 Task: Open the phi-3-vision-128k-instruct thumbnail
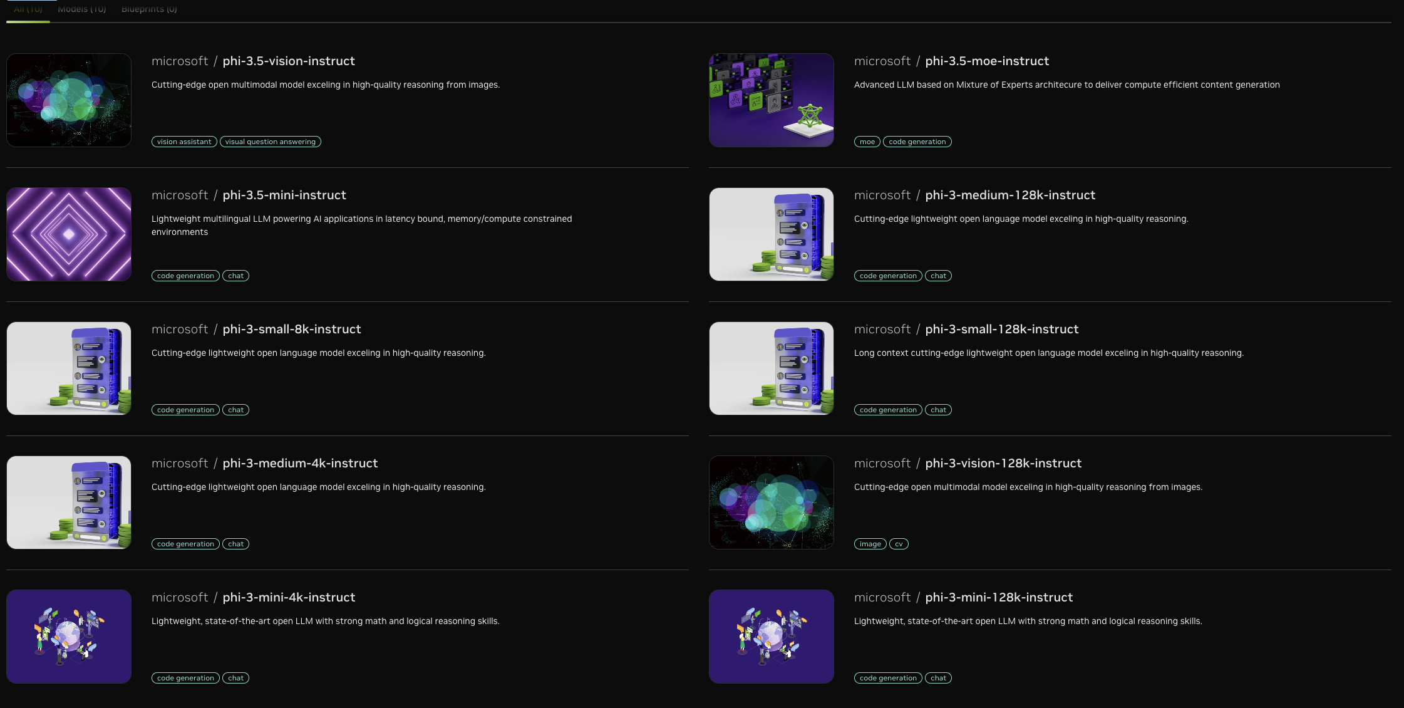pyautogui.click(x=772, y=502)
